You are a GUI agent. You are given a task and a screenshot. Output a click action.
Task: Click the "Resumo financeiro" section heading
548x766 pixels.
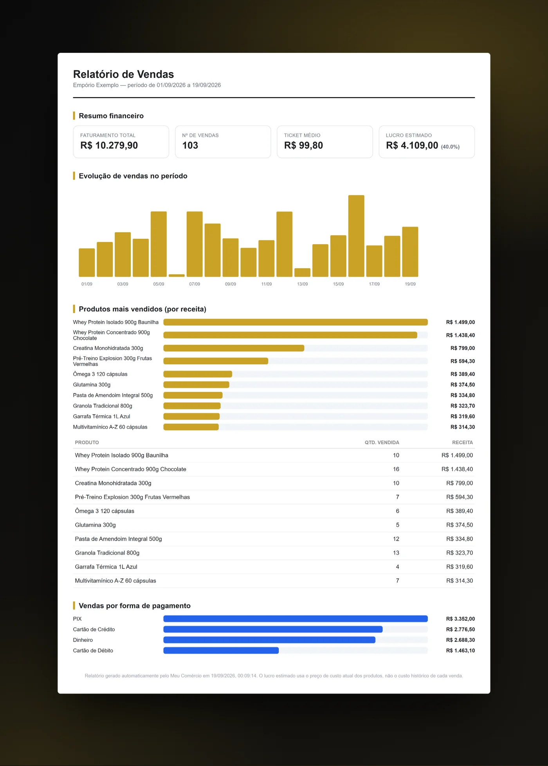pyautogui.click(x=111, y=116)
